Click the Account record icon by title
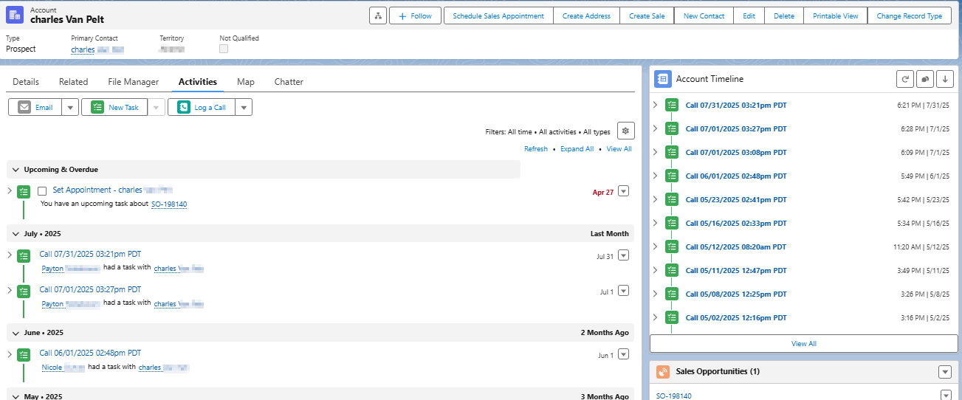The width and height of the screenshot is (962, 400). point(15,15)
